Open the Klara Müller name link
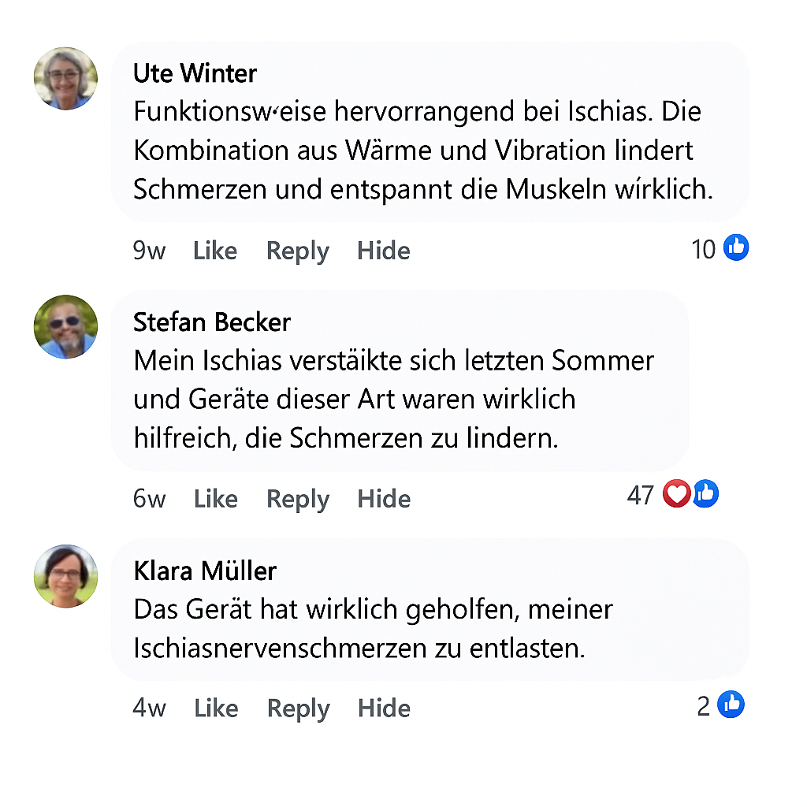807x807 pixels. pos(206,571)
